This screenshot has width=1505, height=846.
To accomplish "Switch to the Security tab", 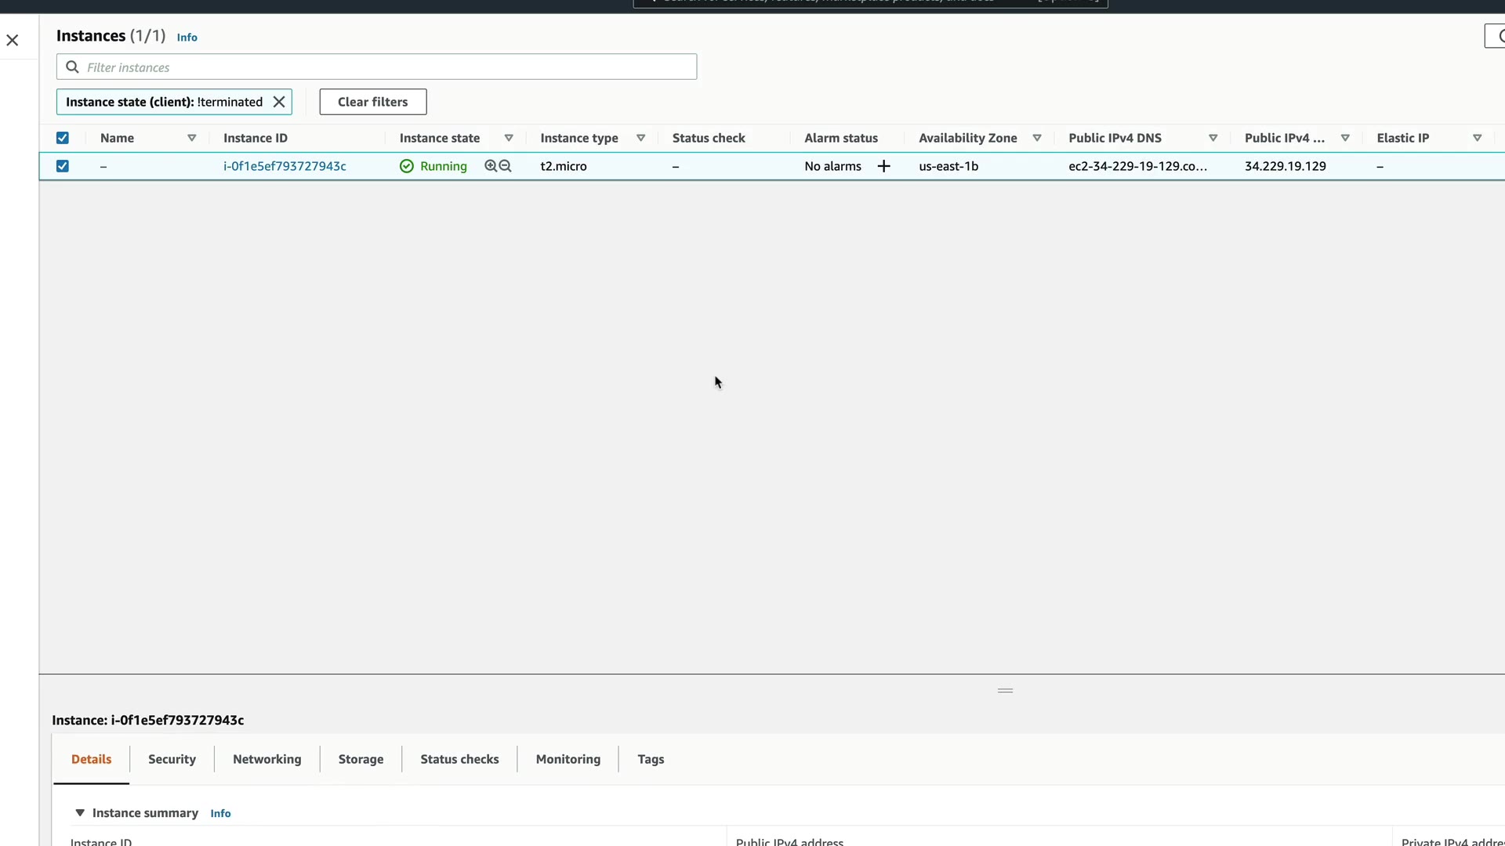I will 172,759.
